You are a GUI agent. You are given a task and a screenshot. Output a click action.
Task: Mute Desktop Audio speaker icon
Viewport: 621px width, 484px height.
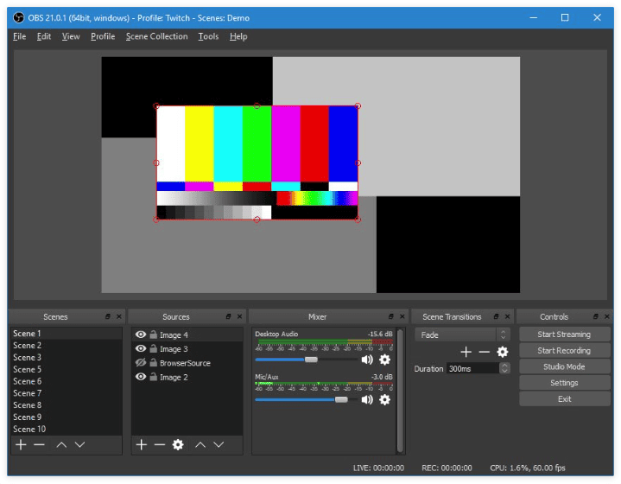(367, 360)
